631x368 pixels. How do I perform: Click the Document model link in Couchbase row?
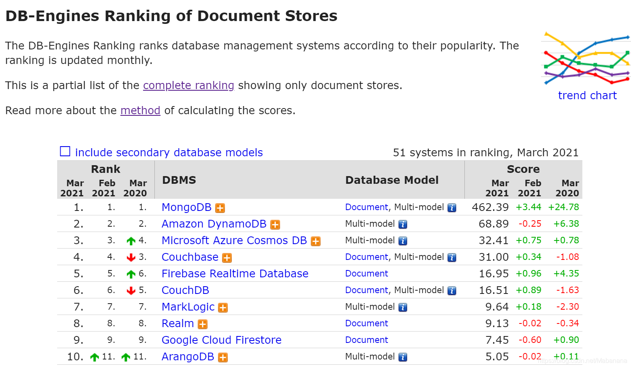tap(367, 257)
